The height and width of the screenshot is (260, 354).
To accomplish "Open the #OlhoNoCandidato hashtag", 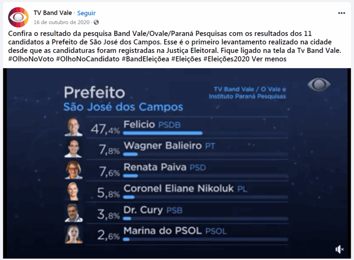I will pyautogui.click(x=81, y=59).
